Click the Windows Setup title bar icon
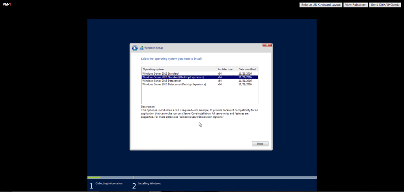The width and height of the screenshot is (404, 192). (141, 48)
